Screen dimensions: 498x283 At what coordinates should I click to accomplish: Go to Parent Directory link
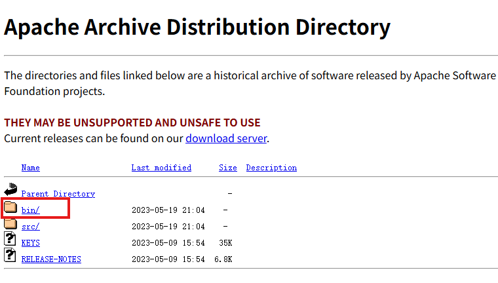pos(58,194)
